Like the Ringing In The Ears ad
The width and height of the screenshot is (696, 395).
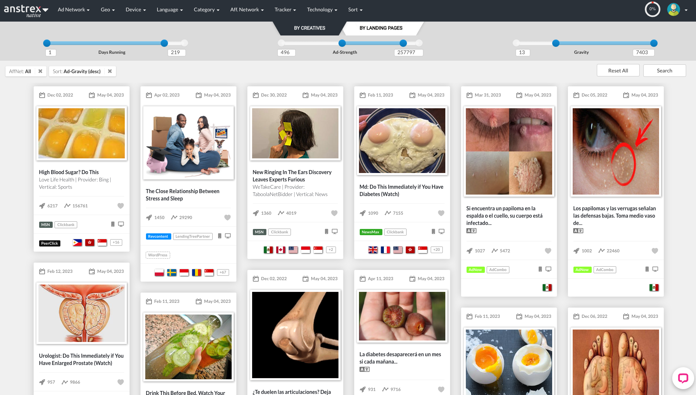click(334, 213)
